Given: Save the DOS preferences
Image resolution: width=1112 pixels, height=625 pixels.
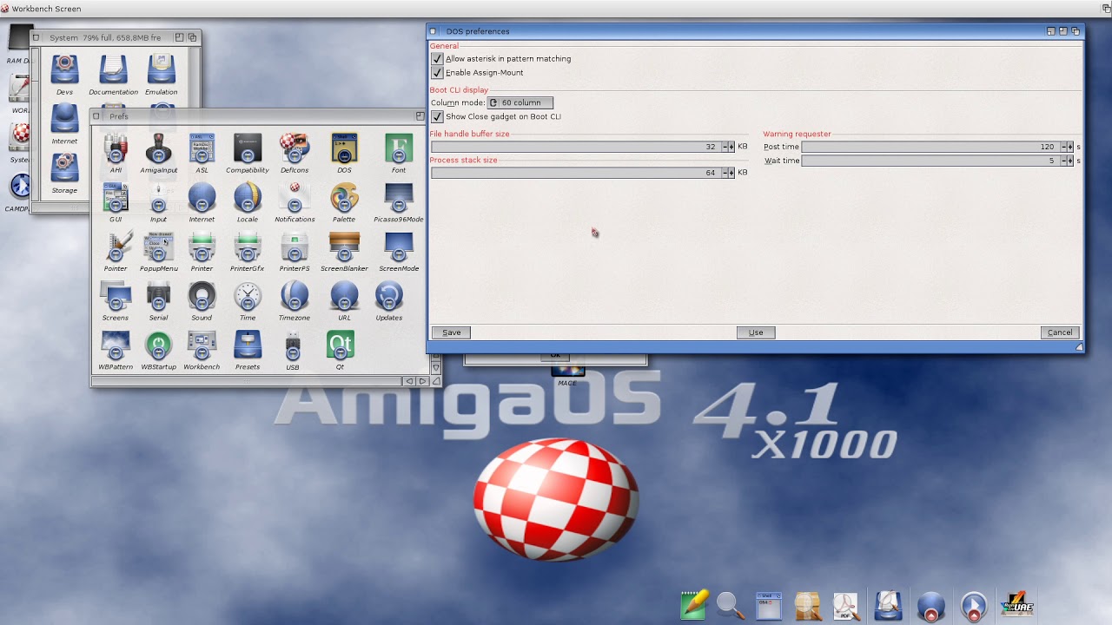Looking at the screenshot, I should tap(452, 332).
